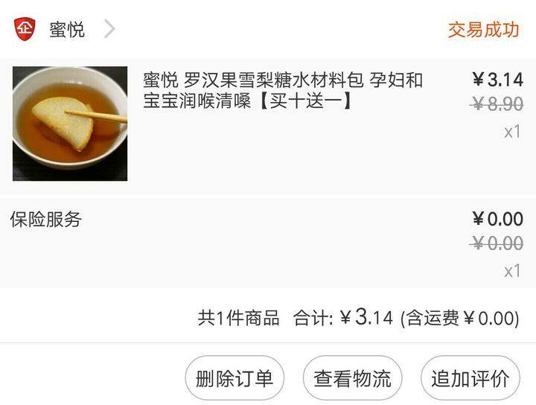Open the pear soup product thumbnail
The height and width of the screenshot is (405, 536).
70,124
